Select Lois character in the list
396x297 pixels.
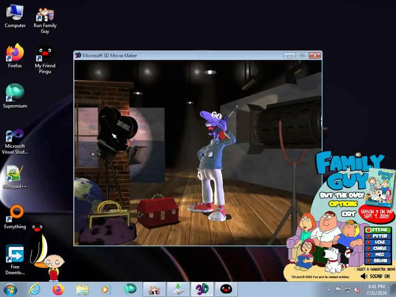click(378, 242)
